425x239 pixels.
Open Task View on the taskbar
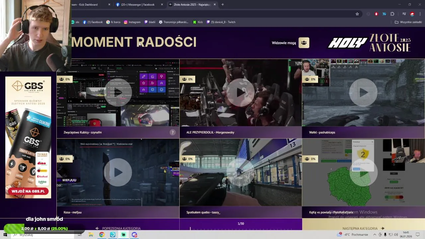(80, 235)
